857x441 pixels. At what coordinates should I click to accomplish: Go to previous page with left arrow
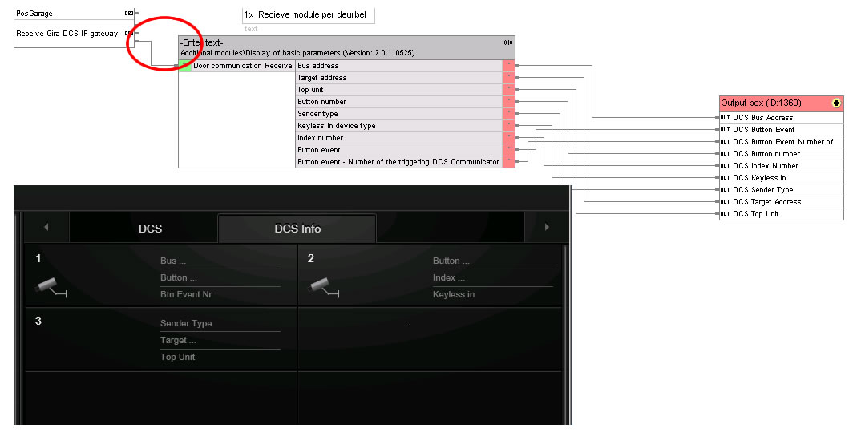pos(46,228)
